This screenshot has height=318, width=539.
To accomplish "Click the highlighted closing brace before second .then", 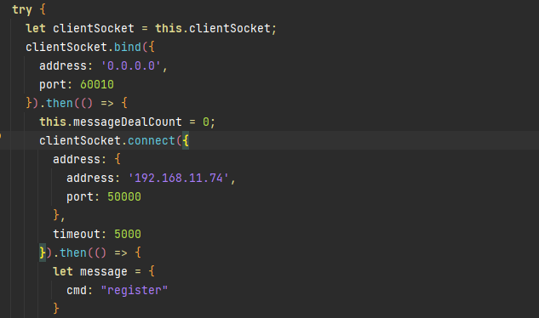I will (x=43, y=253).
